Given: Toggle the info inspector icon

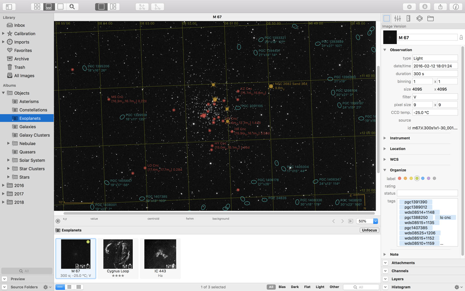Looking at the screenshot, I should tap(456, 7).
